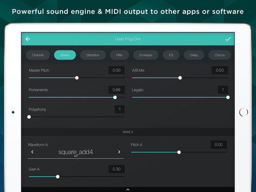Click the Legato slider handle
The width and height of the screenshot is (256, 192).
point(228,97)
